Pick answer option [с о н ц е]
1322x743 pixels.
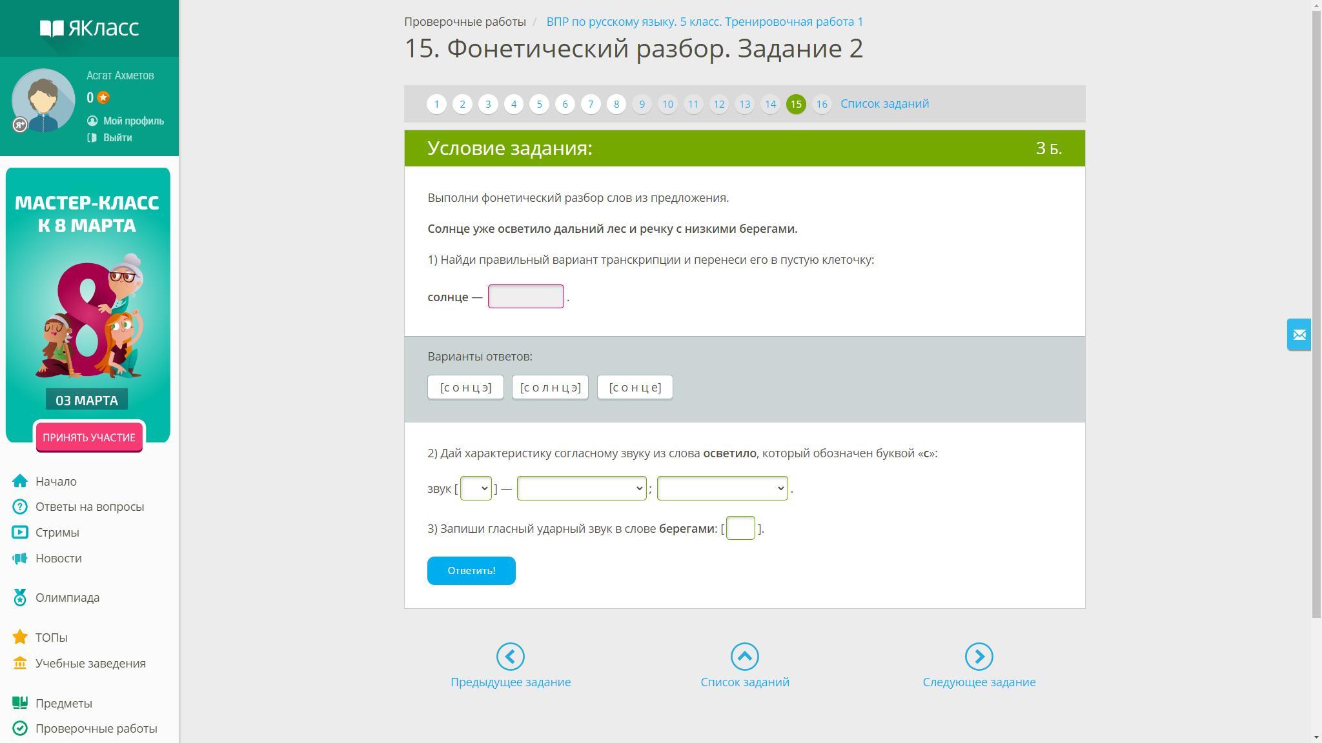click(635, 388)
